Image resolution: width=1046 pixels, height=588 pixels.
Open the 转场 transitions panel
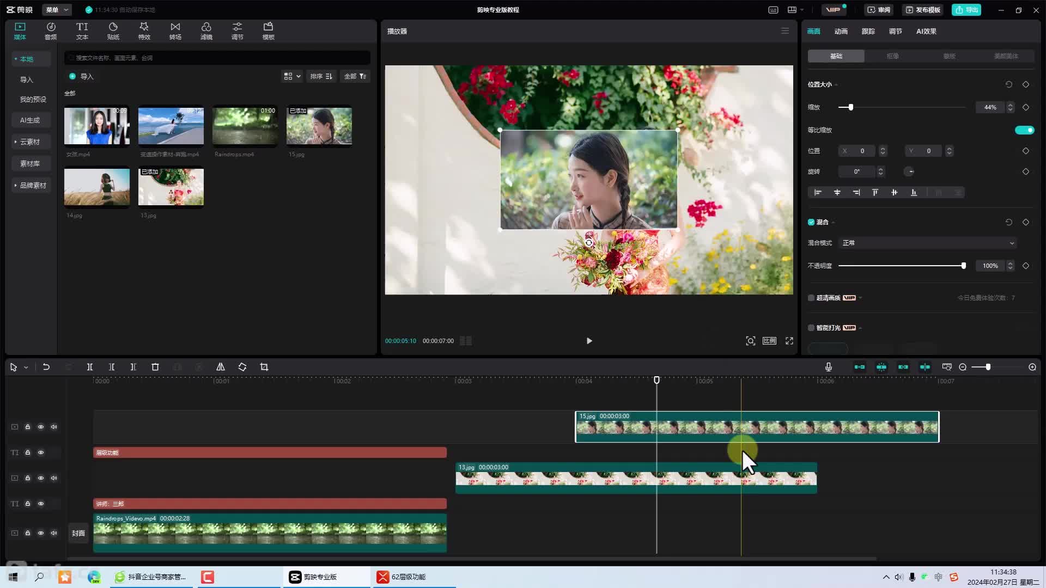tap(175, 31)
